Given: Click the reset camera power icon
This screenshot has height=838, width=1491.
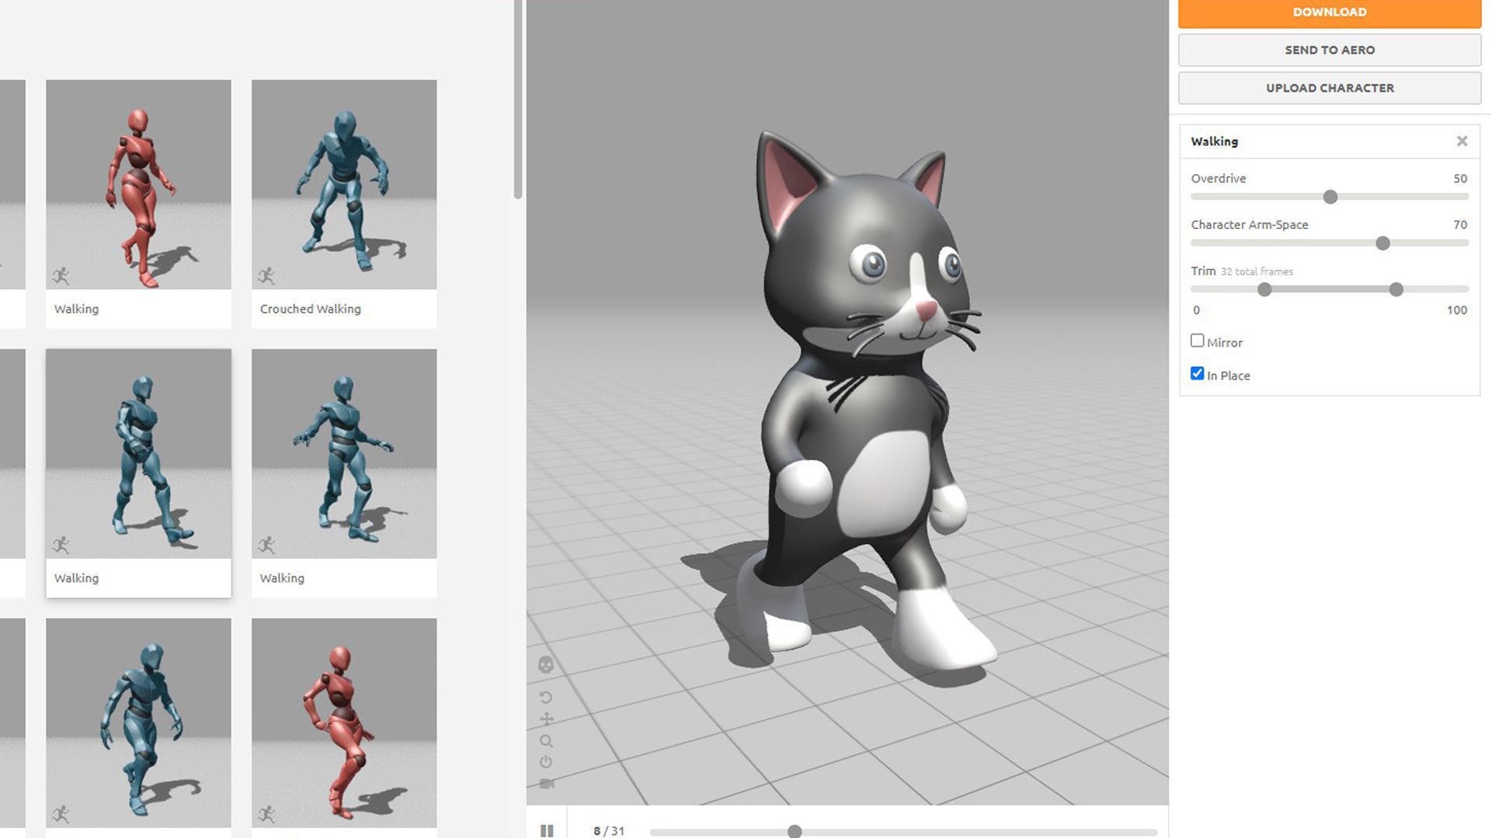Looking at the screenshot, I should tap(546, 762).
